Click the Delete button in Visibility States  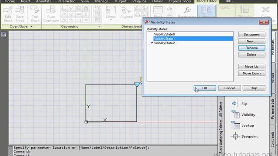[252, 55]
